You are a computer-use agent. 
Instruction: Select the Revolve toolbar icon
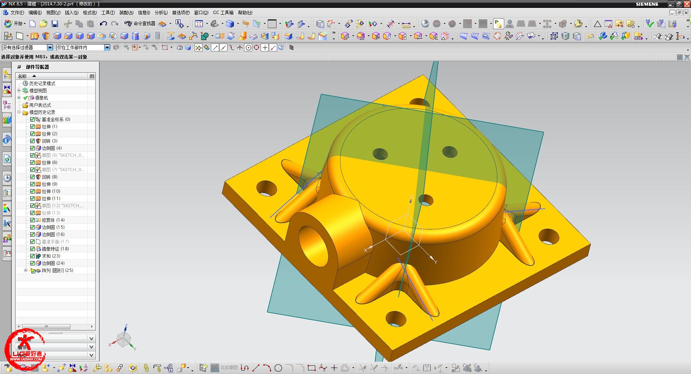(x=46, y=36)
